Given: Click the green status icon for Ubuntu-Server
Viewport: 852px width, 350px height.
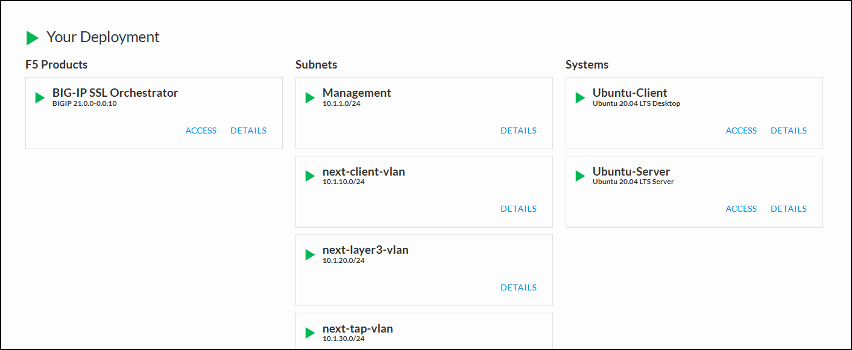Looking at the screenshot, I should (581, 176).
